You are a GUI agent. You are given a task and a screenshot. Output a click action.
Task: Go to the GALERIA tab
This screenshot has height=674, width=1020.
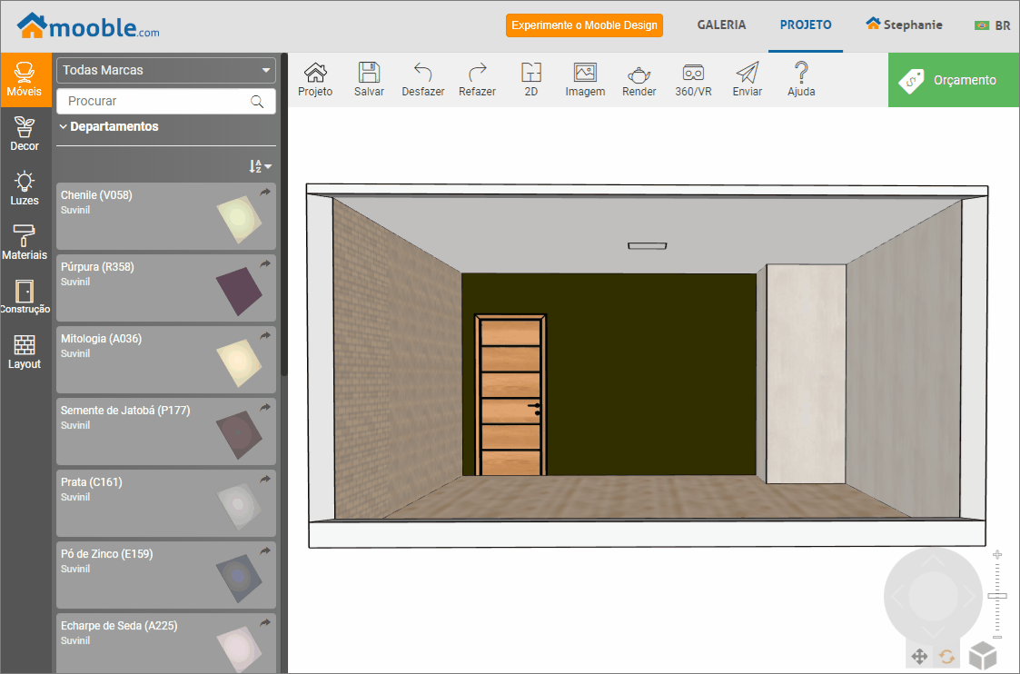[x=721, y=25]
